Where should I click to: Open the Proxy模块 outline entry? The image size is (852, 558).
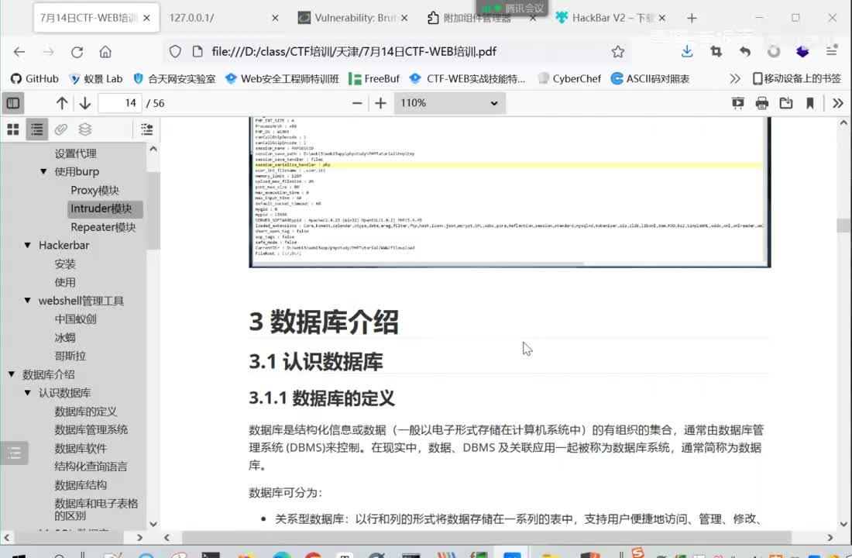pyautogui.click(x=94, y=190)
